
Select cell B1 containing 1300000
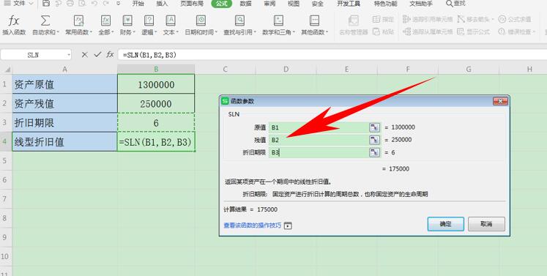[x=156, y=84]
